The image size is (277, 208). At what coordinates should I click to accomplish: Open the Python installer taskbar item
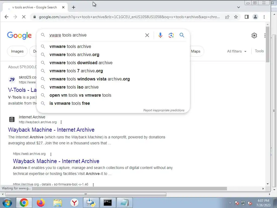point(91,203)
